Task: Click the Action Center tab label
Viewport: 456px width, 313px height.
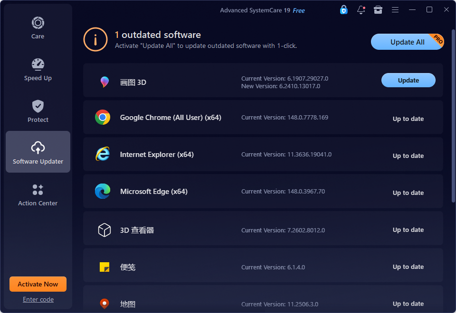Action: click(38, 203)
